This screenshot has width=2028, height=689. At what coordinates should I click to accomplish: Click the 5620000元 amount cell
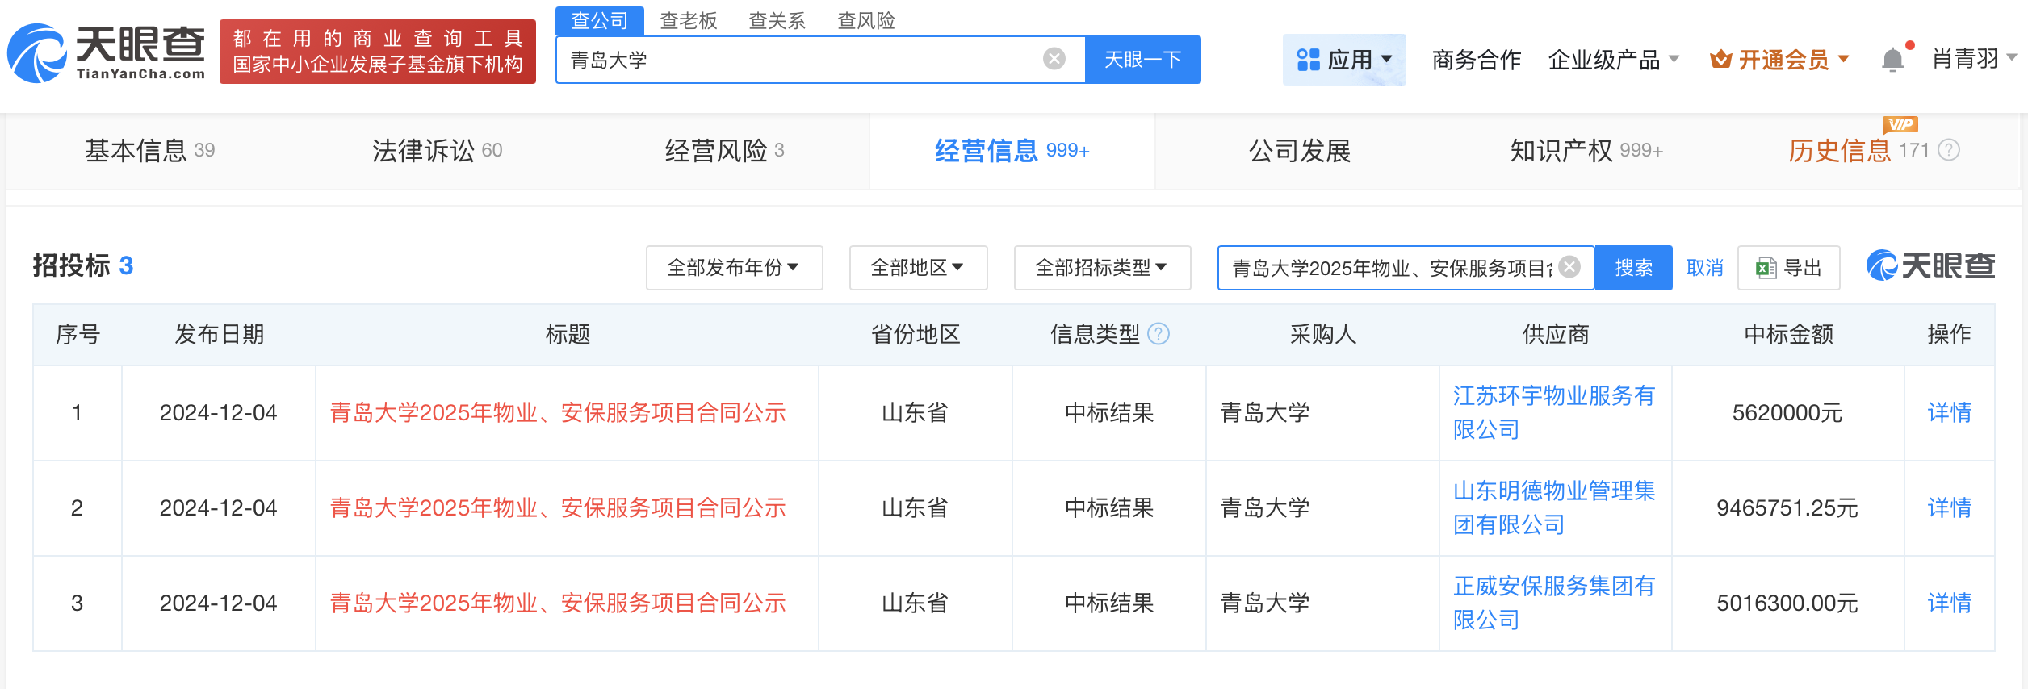point(1787,413)
